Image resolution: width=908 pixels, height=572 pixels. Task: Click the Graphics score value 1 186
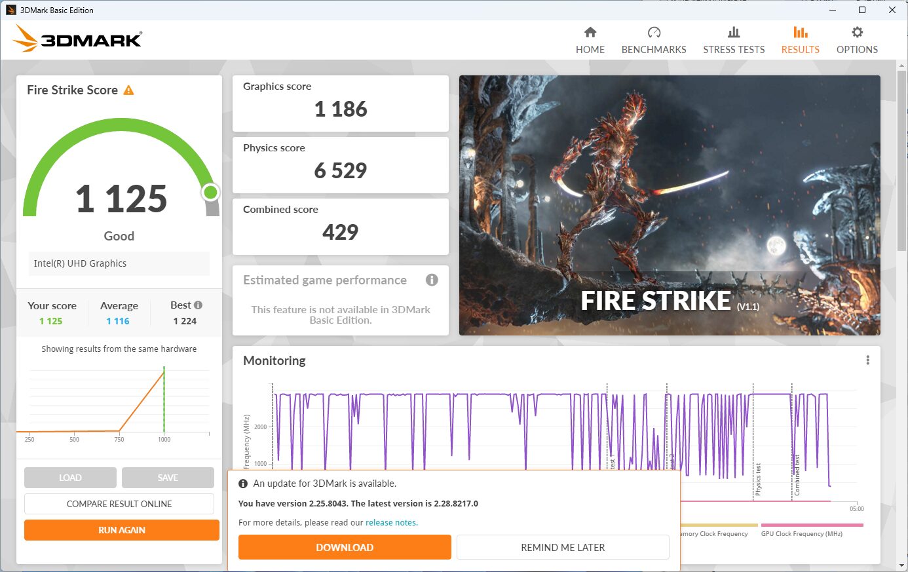pyautogui.click(x=341, y=109)
